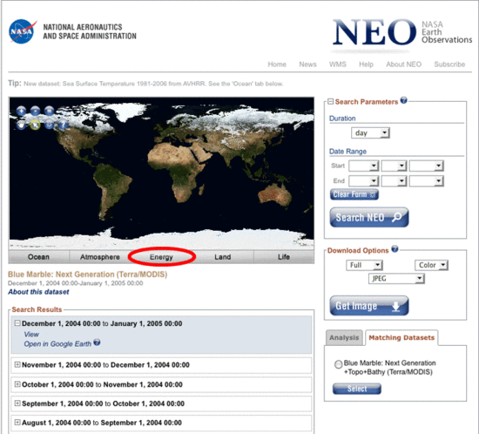The width and height of the screenshot is (479, 434).
Task: Click 'August 1, 2004 00:00 to September 1, 2004' row text
Action: pos(102,423)
